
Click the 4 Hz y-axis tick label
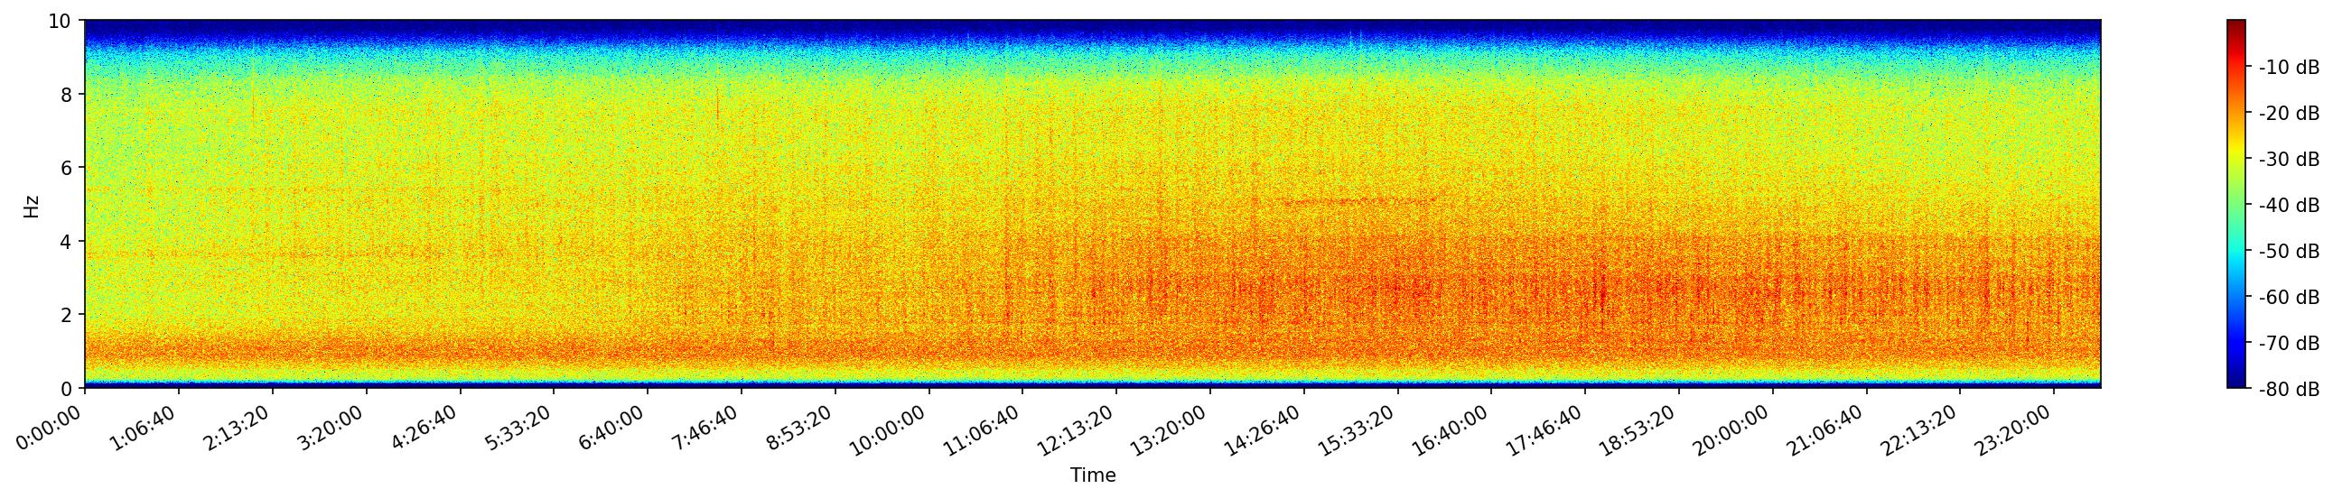(67, 241)
